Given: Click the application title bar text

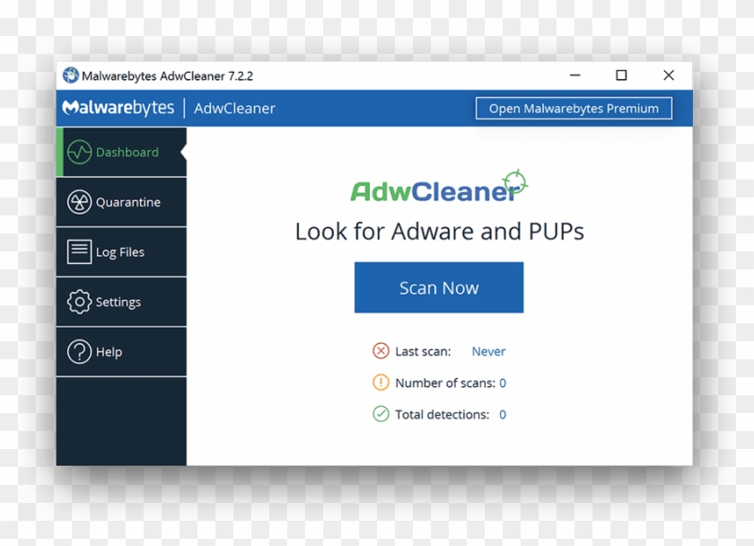Looking at the screenshot, I should (165, 75).
